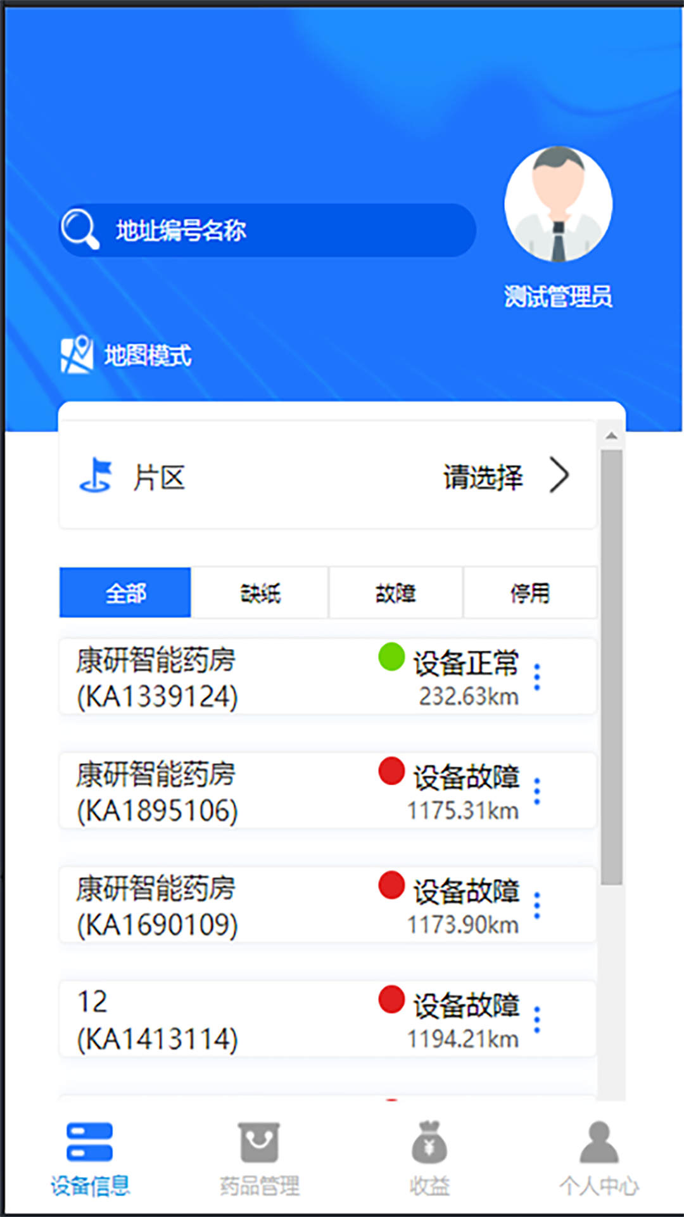The width and height of the screenshot is (684, 1217).
Task: Click the 片区 flag icon
Action: point(96,475)
